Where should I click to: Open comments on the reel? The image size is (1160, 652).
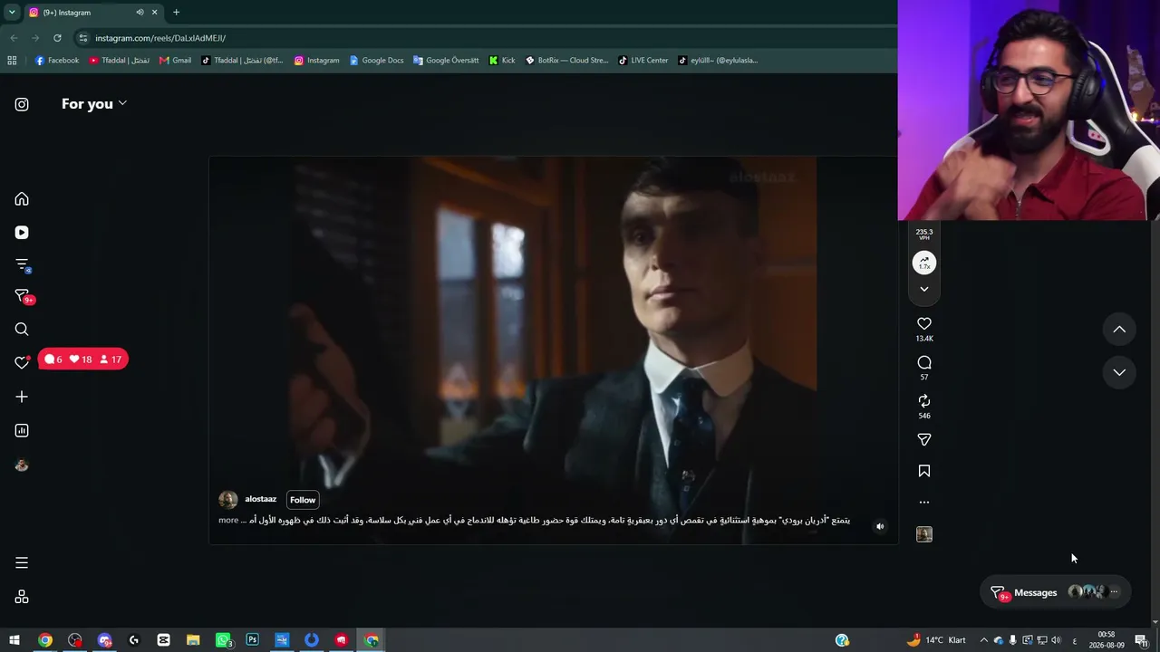coord(924,362)
